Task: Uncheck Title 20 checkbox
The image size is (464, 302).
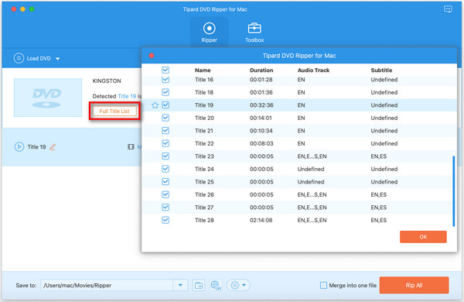Action: point(165,118)
